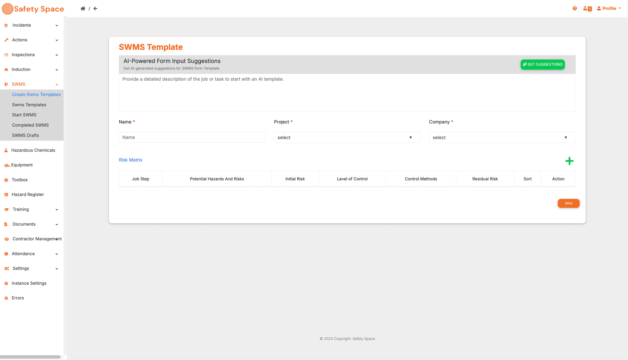Open Start SWMS menu item
Screen dimensions: 628x360
24,115
